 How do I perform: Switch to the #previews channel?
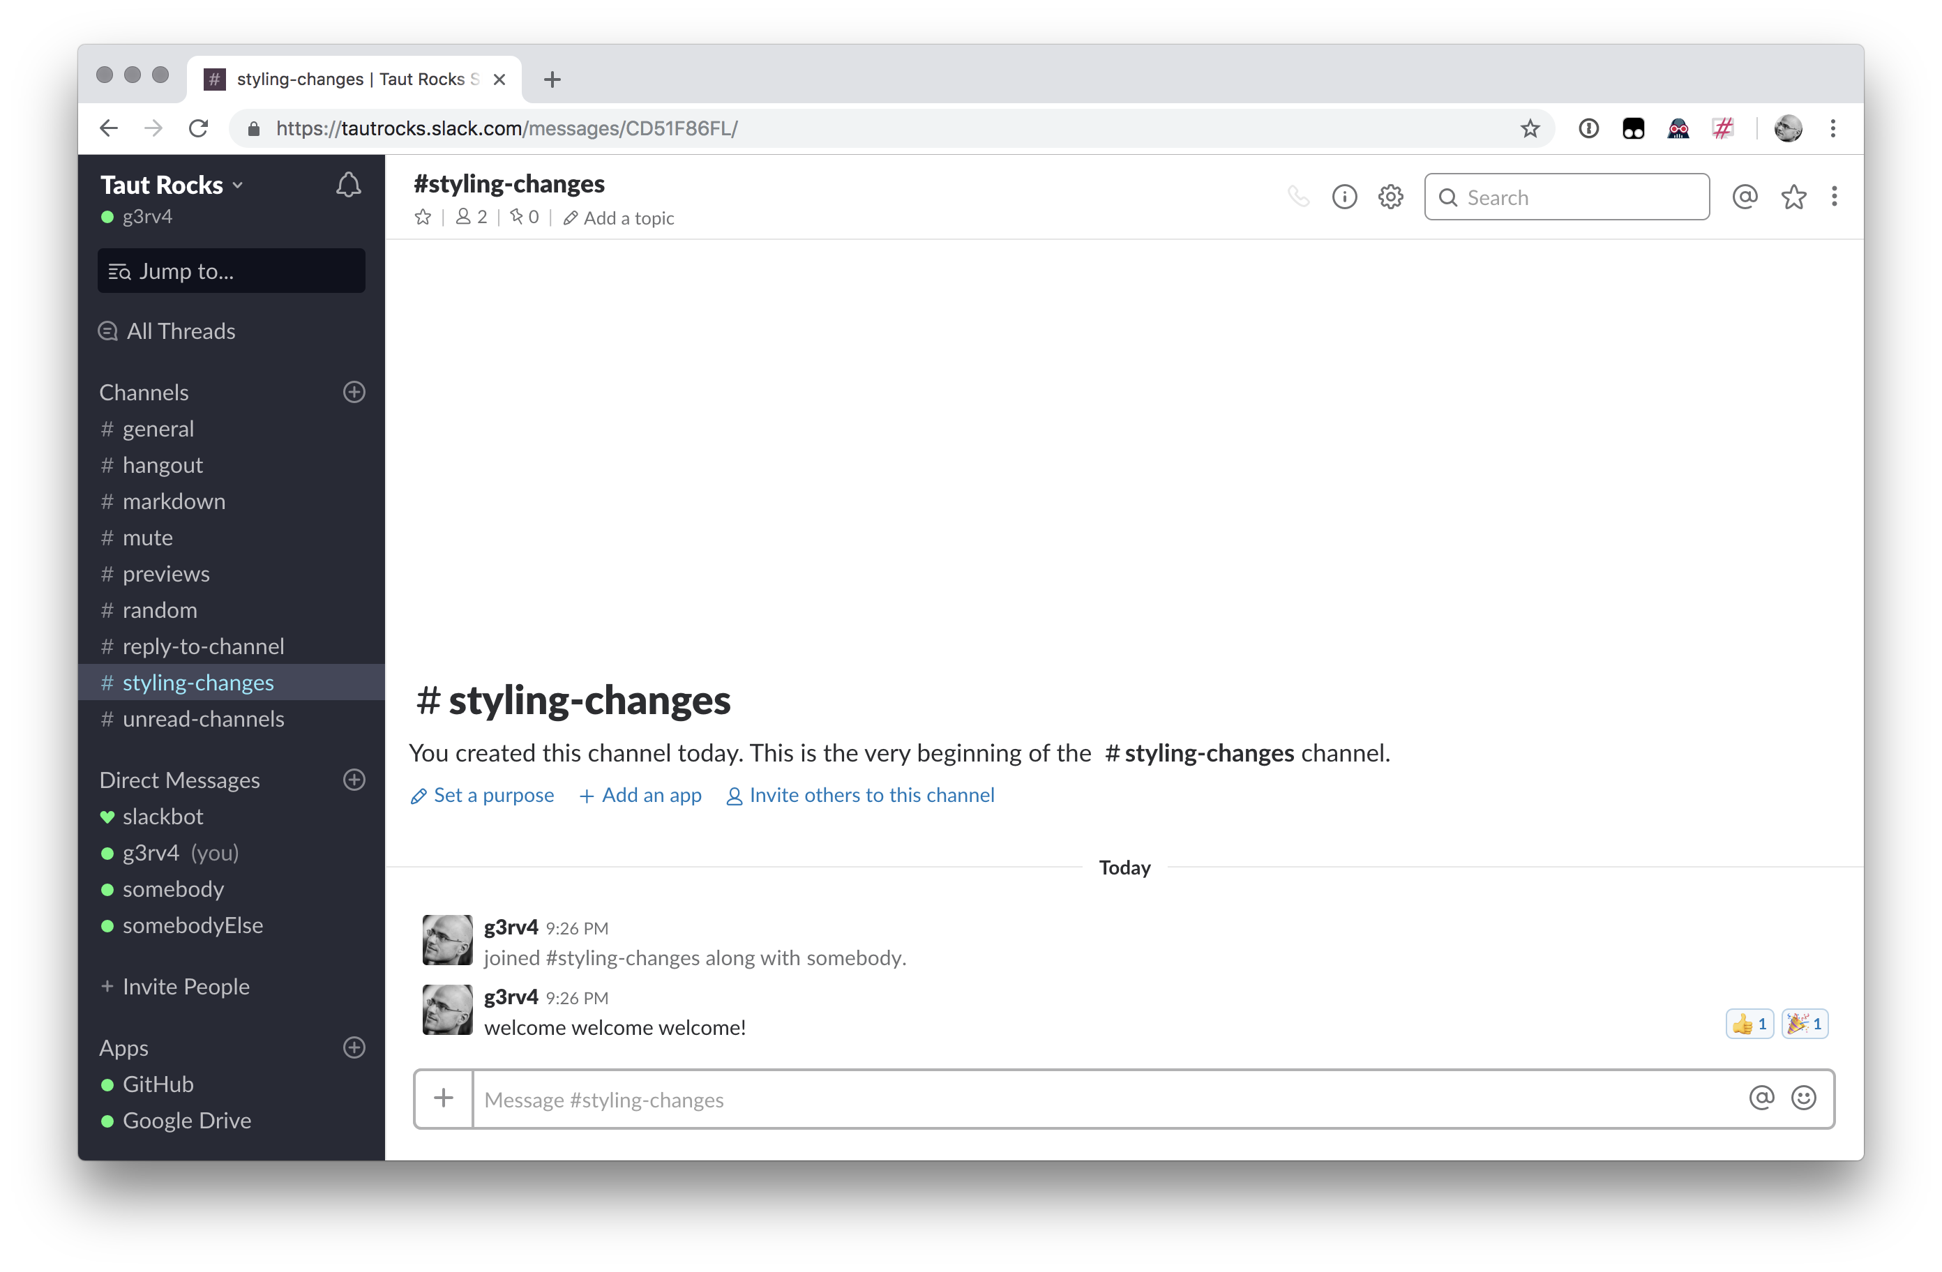232,575
